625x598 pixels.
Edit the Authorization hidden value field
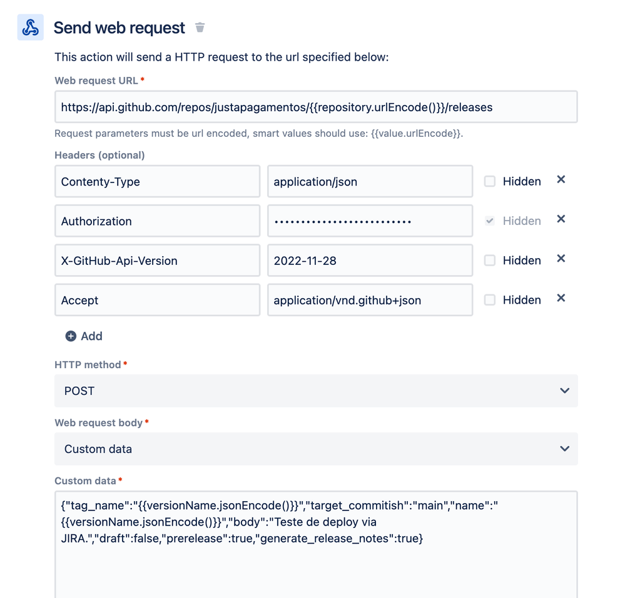coord(370,221)
